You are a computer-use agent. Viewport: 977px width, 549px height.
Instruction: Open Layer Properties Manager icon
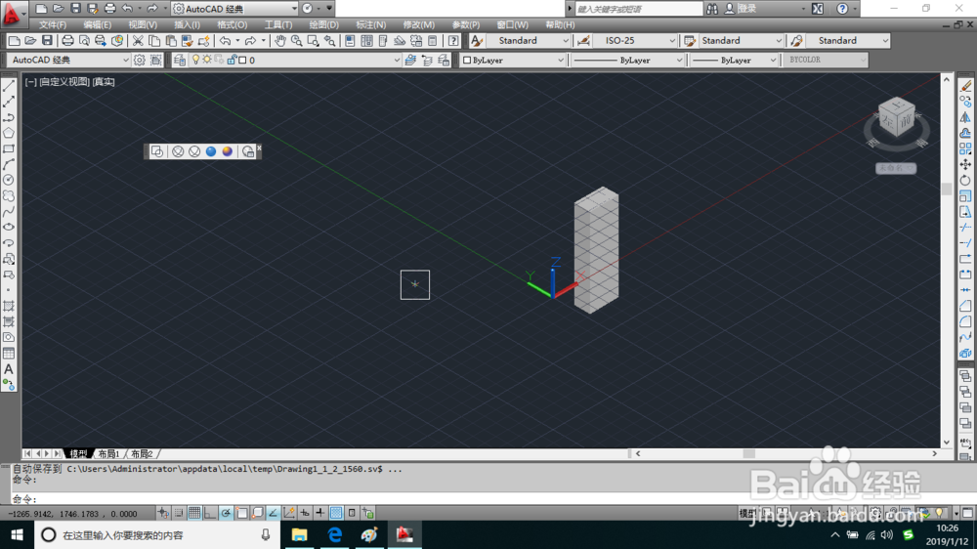(x=180, y=60)
